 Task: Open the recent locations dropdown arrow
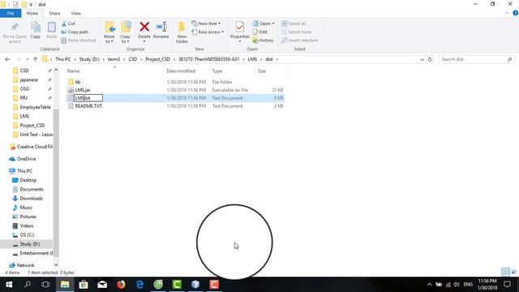(x=27, y=59)
